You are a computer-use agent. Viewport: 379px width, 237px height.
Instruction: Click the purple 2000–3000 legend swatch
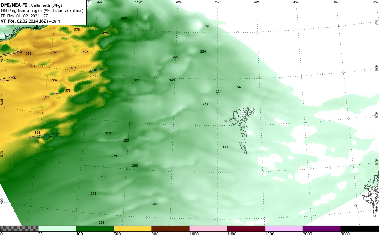click(x=322, y=229)
